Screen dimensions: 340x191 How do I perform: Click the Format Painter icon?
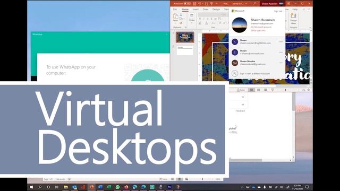[181, 23]
